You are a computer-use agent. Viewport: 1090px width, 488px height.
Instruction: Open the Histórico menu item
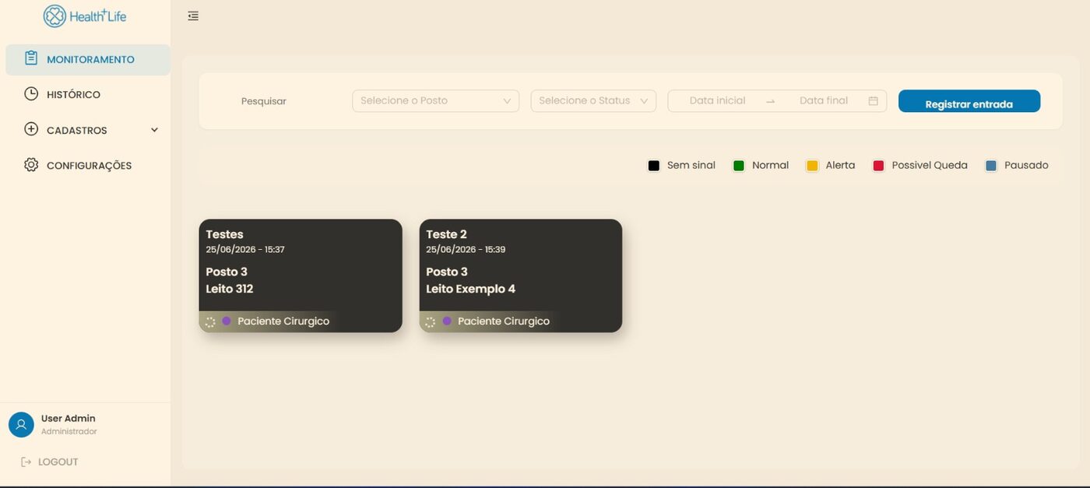click(88, 94)
